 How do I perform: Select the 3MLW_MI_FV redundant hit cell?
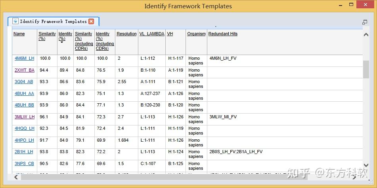click(223, 117)
